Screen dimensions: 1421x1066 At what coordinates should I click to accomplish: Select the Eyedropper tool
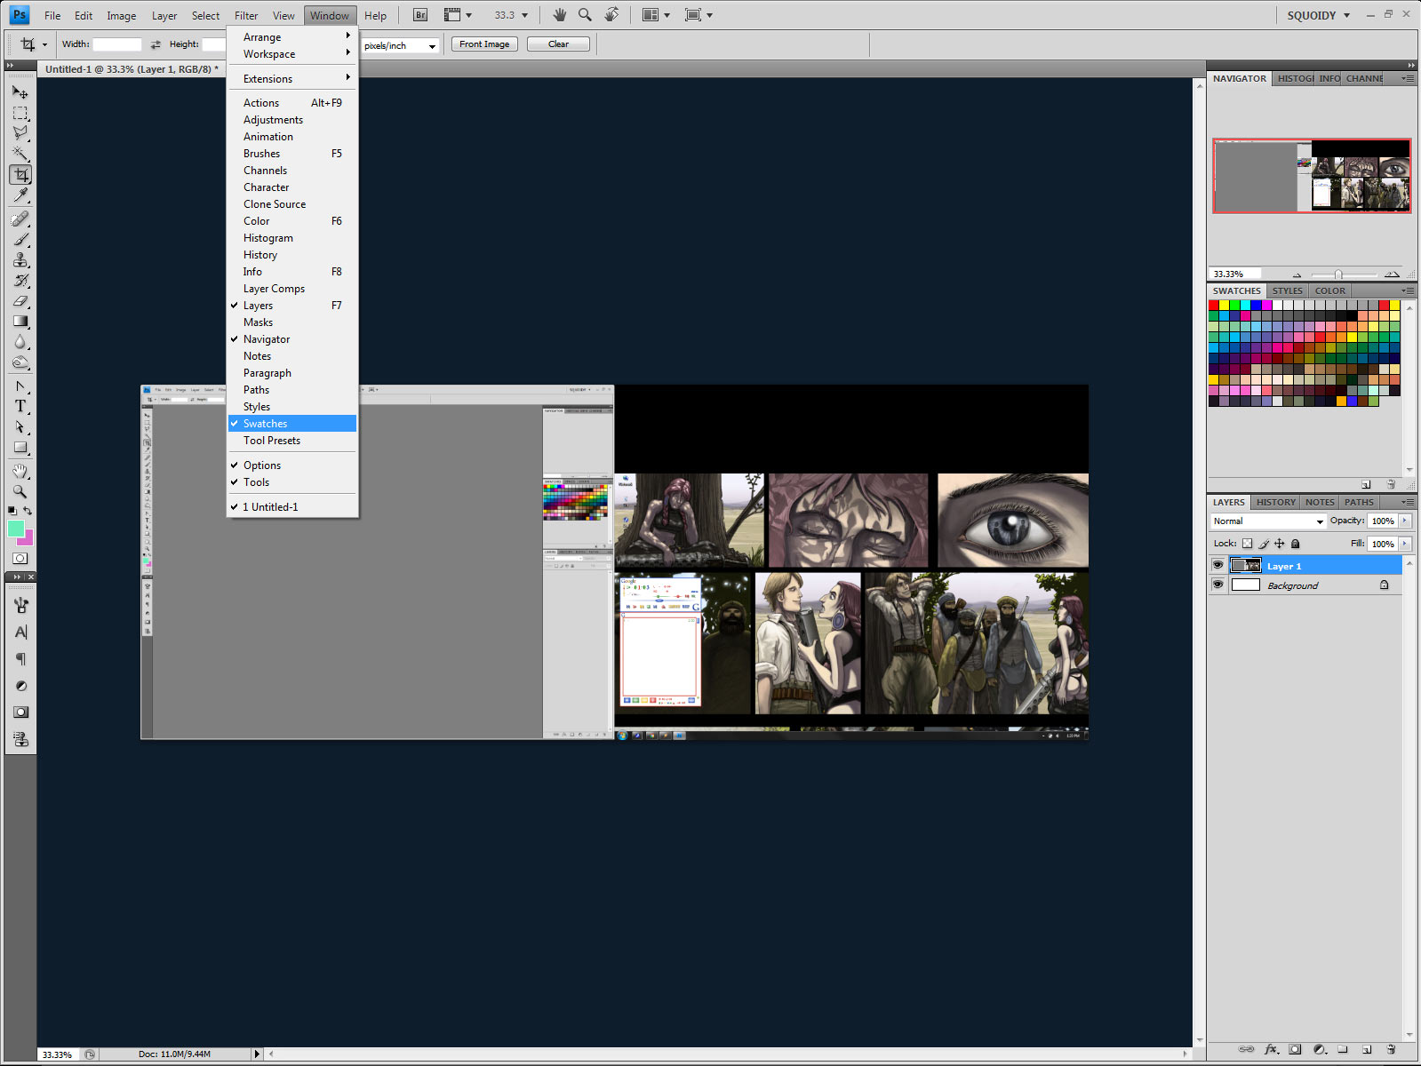click(20, 195)
